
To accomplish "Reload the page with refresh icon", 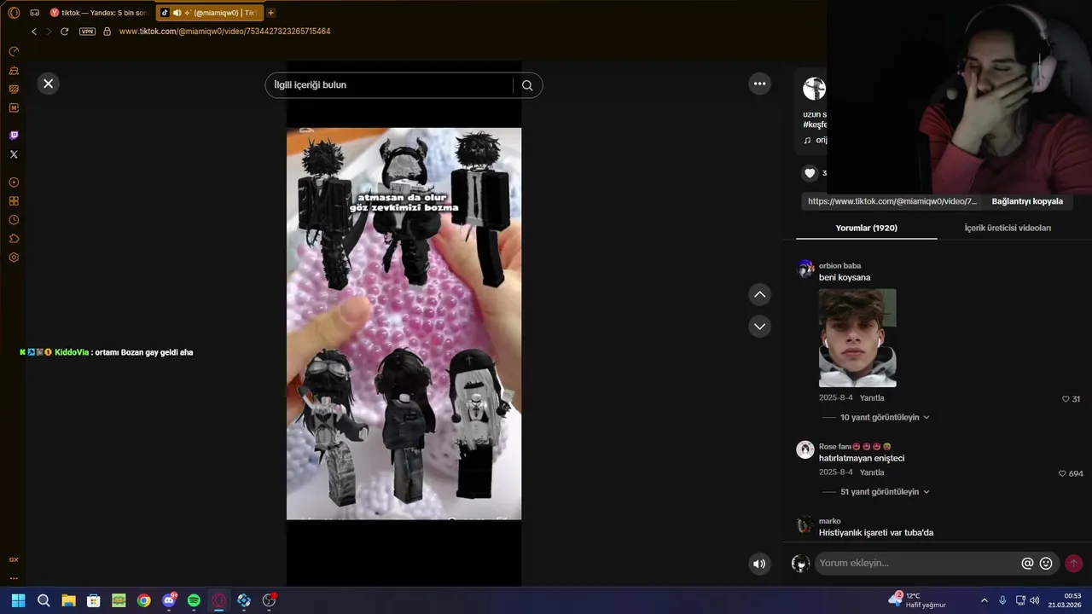I will coord(64,32).
